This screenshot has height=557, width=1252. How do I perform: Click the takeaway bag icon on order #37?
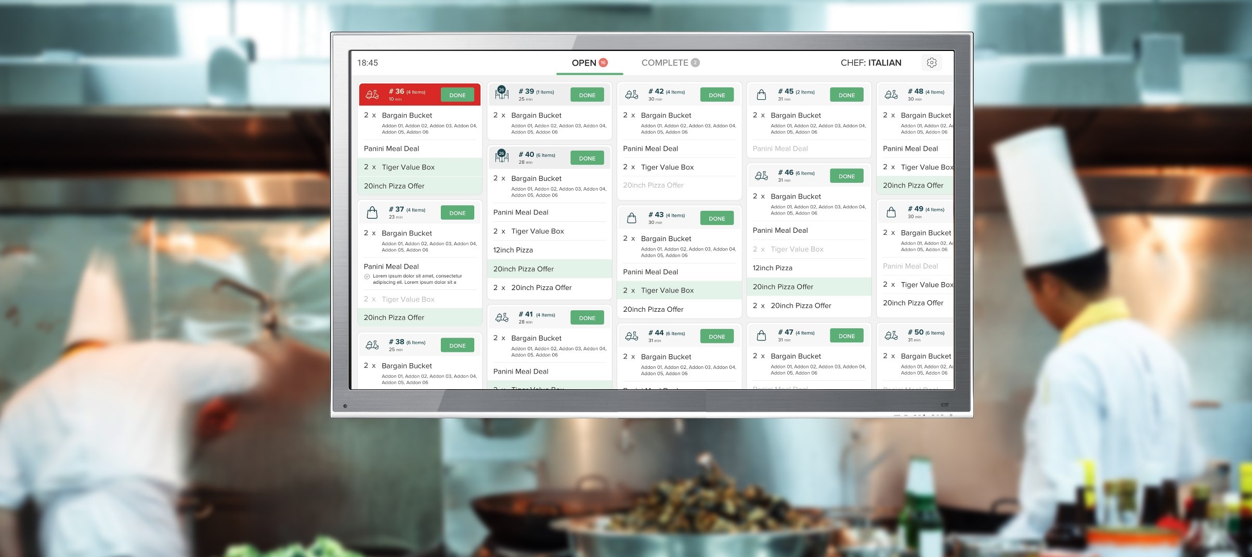pos(371,212)
